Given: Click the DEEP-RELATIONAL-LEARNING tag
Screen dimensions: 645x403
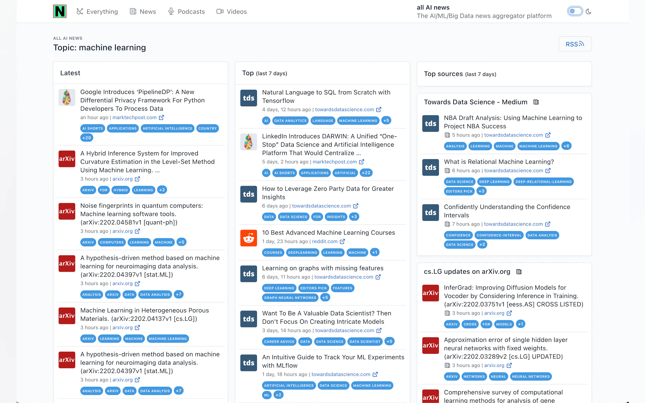Looking at the screenshot, I should (x=543, y=182).
